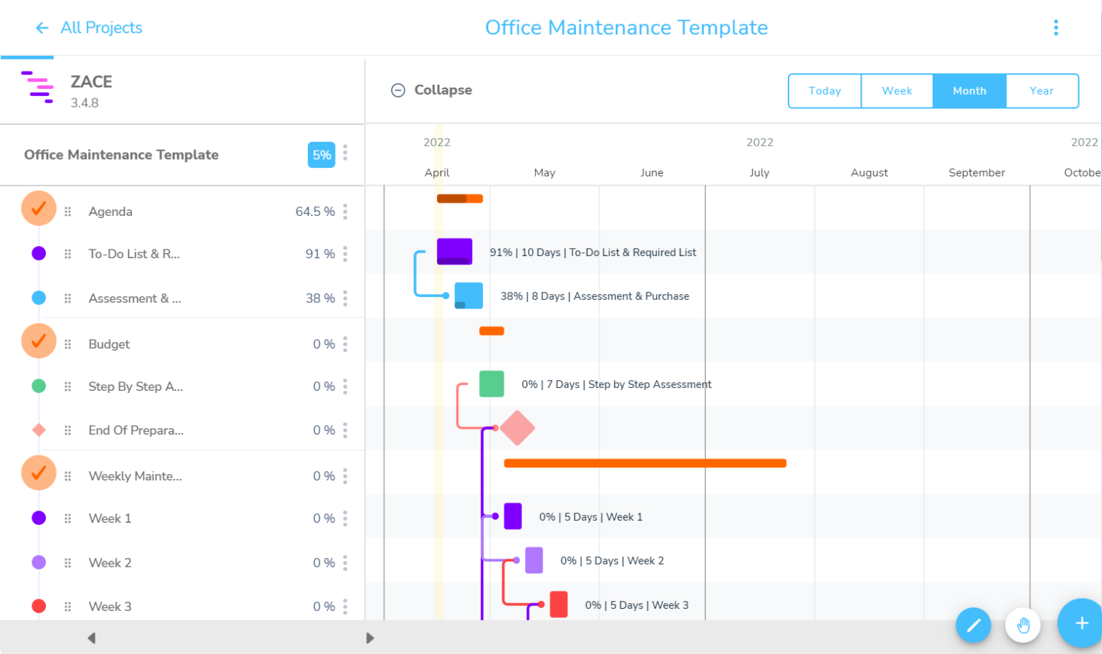Open the All Projects link

[101, 27]
